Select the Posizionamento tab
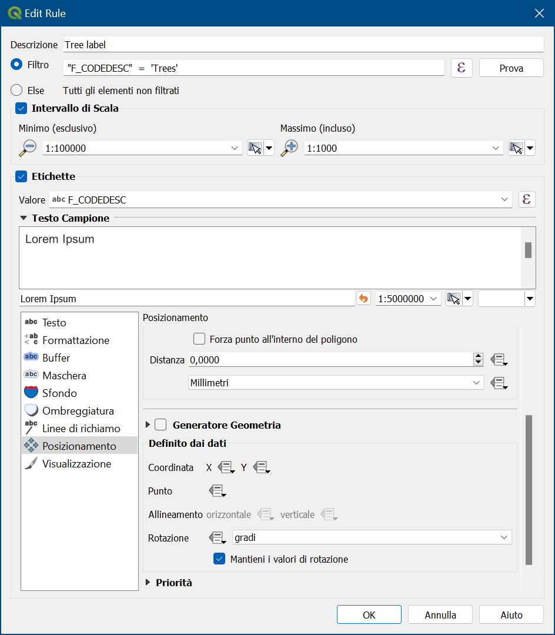This screenshot has width=555, height=635. pyautogui.click(x=79, y=446)
